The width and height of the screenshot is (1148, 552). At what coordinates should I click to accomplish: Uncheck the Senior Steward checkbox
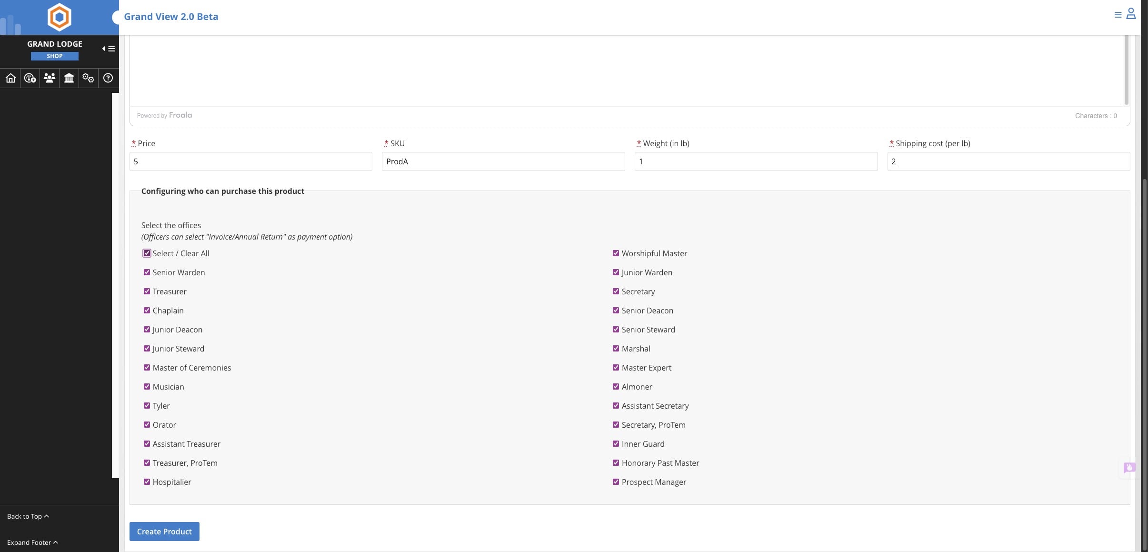616,330
